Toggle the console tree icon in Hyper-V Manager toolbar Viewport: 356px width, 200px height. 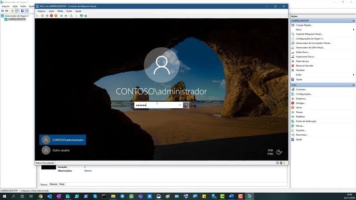(17, 11)
